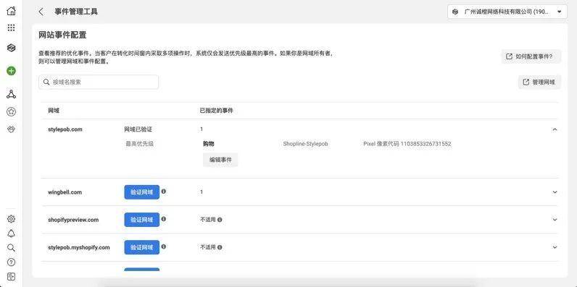
Task: Click 验证网域 for shopifypreview.com
Action: pyautogui.click(x=141, y=220)
